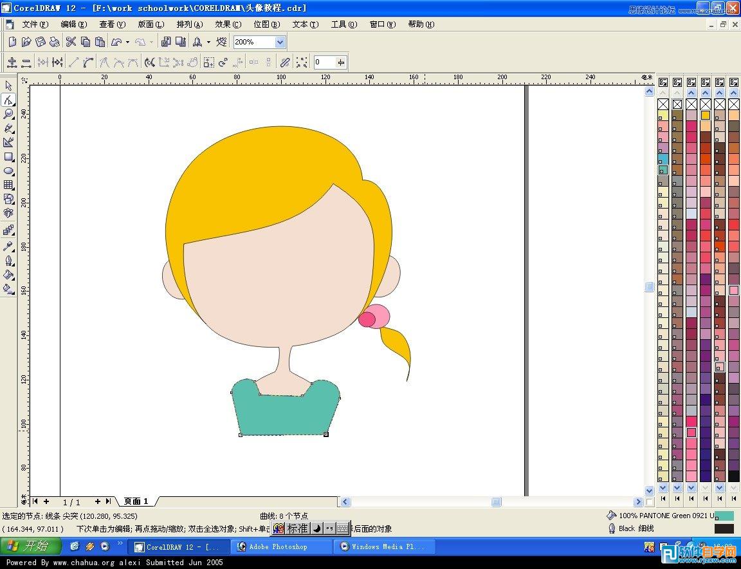This screenshot has height=569, width=741.
Task: Open the 文件(F) menu
Action: coord(35,24)
